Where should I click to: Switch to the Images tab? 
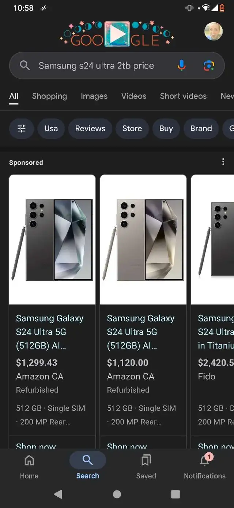pyautogui.click(x=94, y=96)
